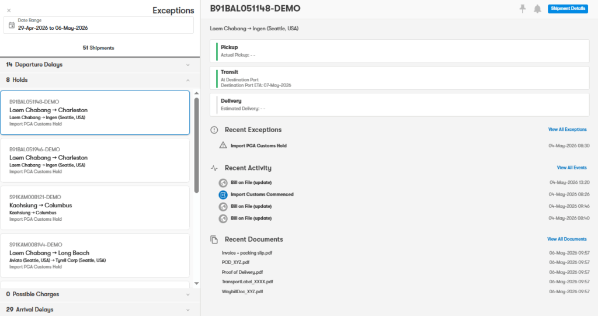Expand the Departure Delays section chevron

click(187, 65)
